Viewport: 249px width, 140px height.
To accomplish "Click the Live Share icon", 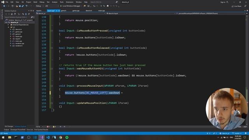I will point(233,6).
